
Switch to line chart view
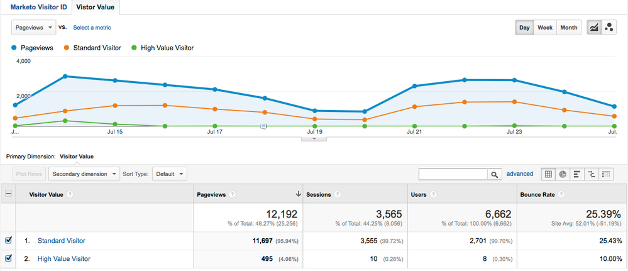click(593, 28)
